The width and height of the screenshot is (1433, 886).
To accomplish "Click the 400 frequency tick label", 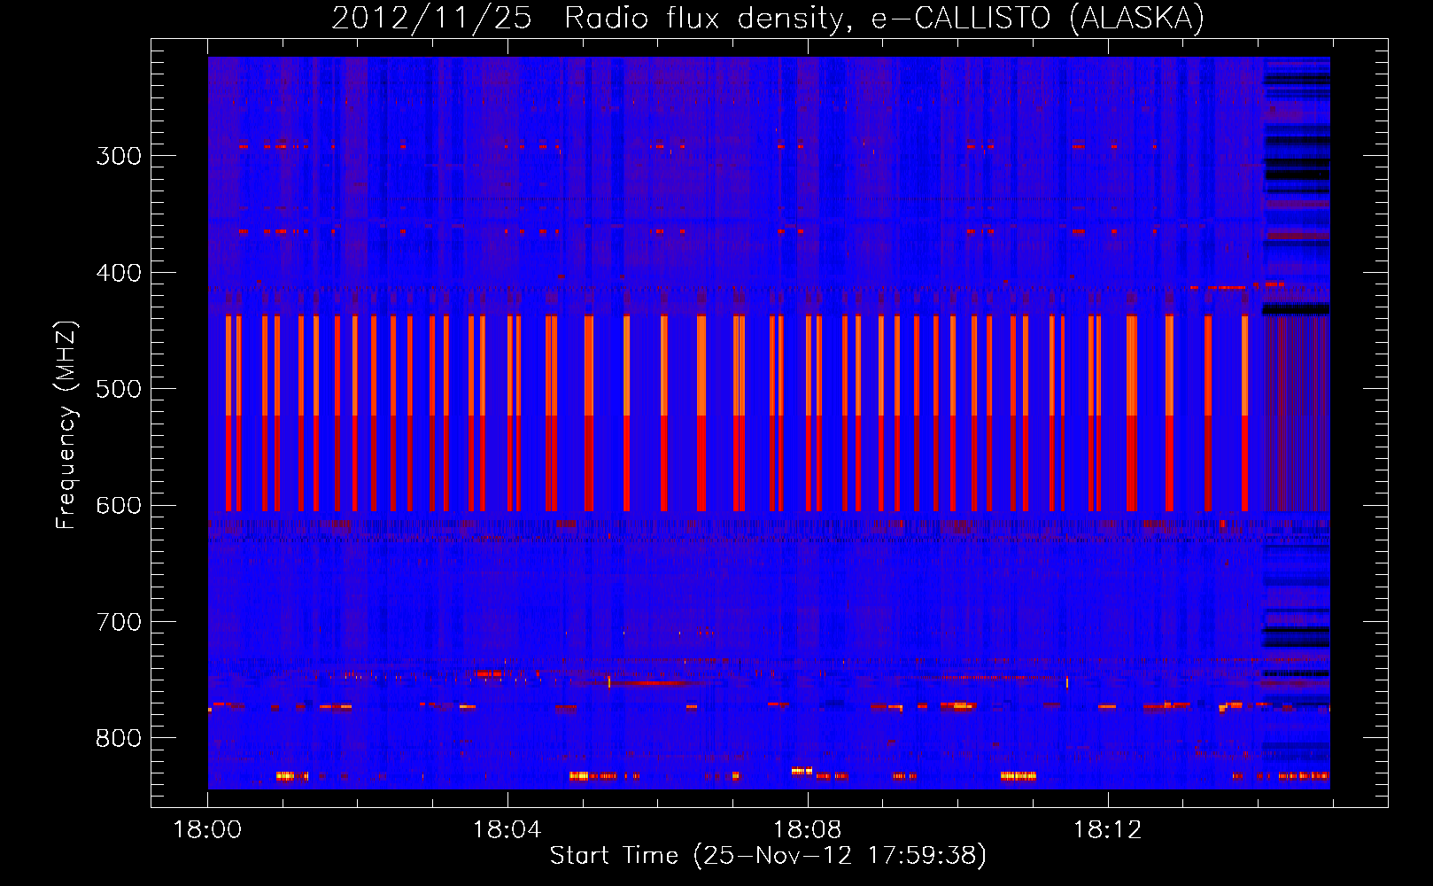I will [119, 273].
